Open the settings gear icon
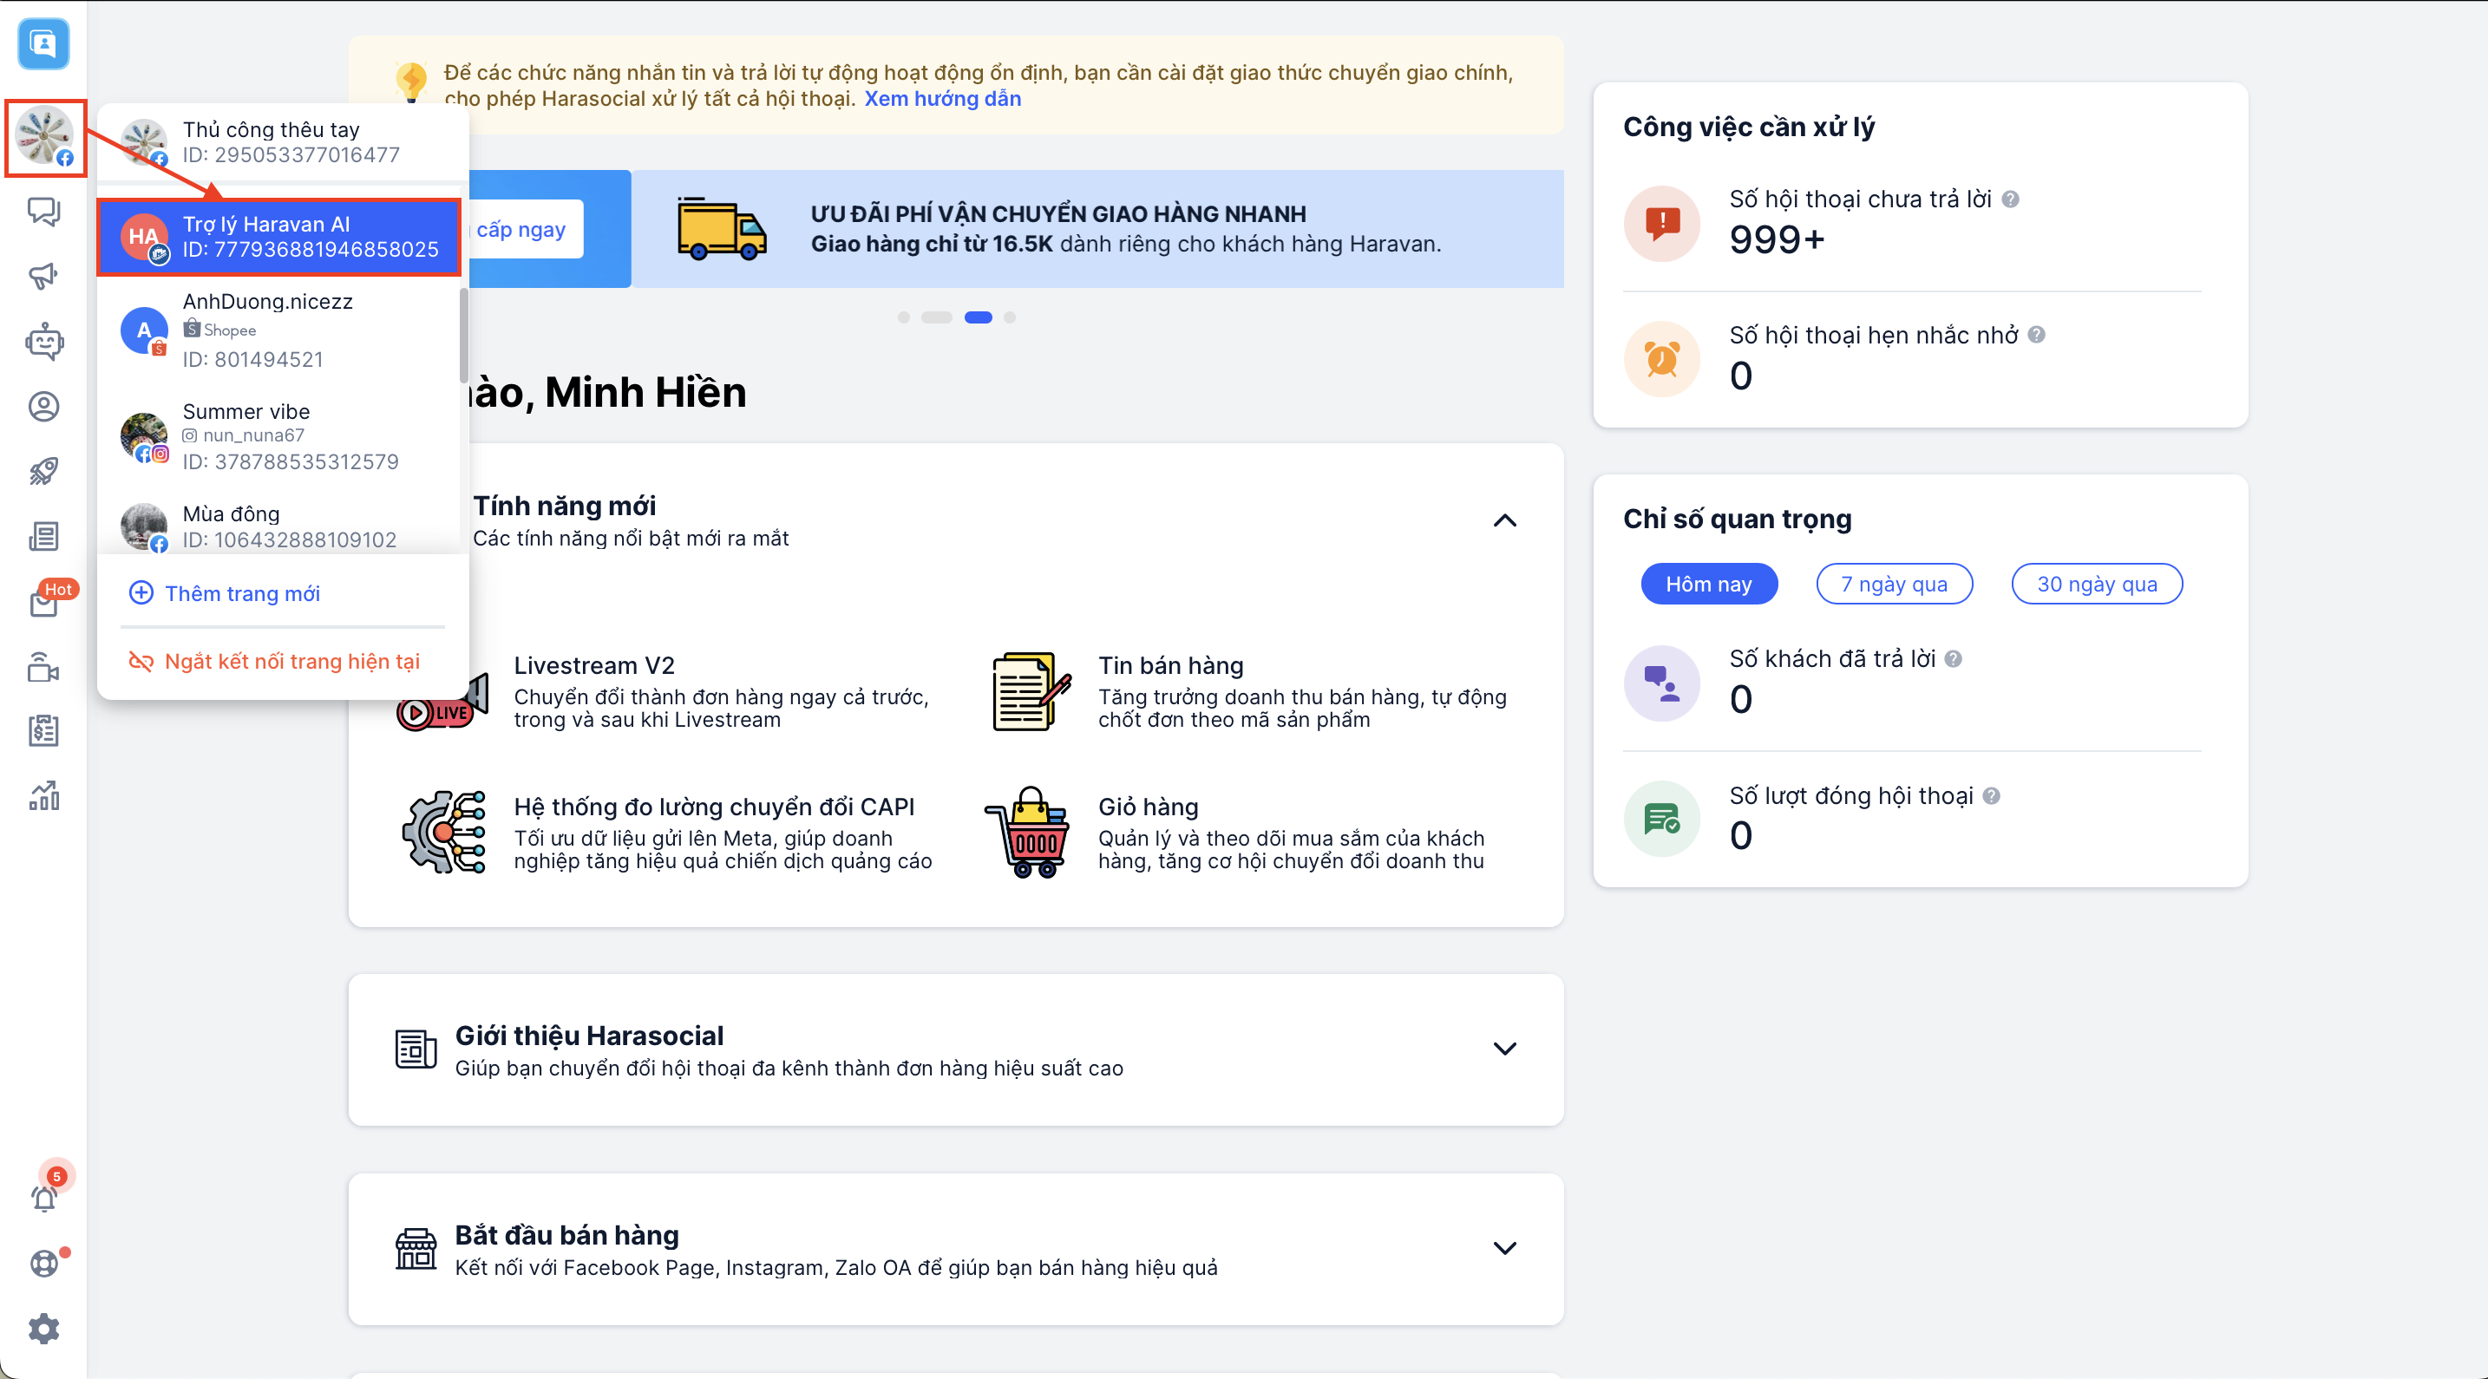The height and width of the screenshot is (1379, 2488). [43, 1329]
